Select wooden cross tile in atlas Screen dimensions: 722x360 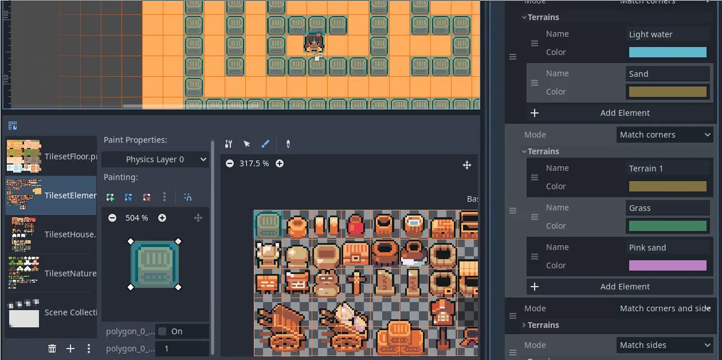(x=356, y=283)
